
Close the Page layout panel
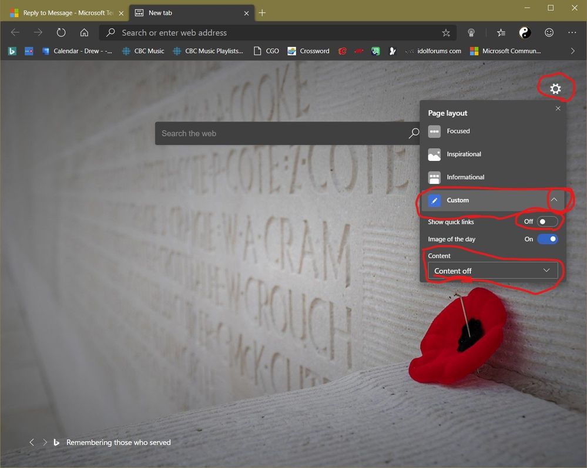click(x=558, y=108)
